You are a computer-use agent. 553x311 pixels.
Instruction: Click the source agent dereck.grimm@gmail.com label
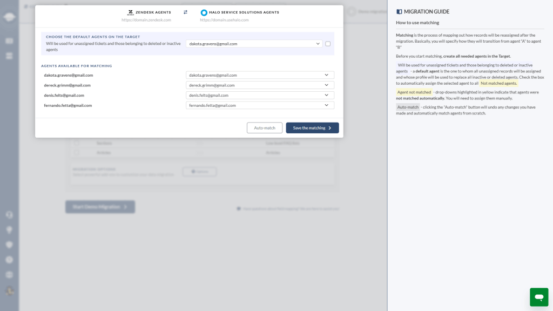(67, 85)
